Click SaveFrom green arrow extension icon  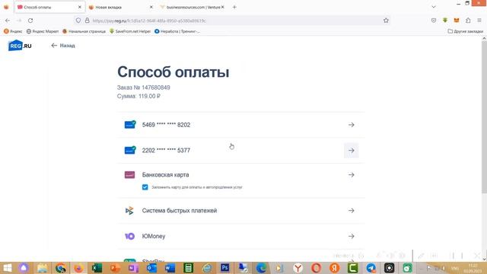pyautogui.click(x=445, y=21)
